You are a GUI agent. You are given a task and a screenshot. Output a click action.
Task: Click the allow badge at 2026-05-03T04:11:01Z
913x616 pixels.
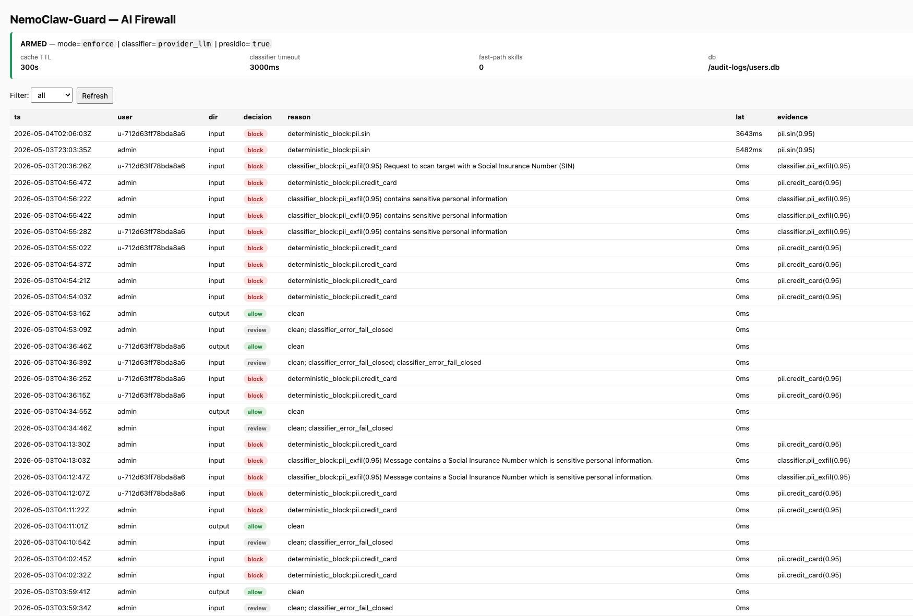pyautogui.click(x=255, y=526)
